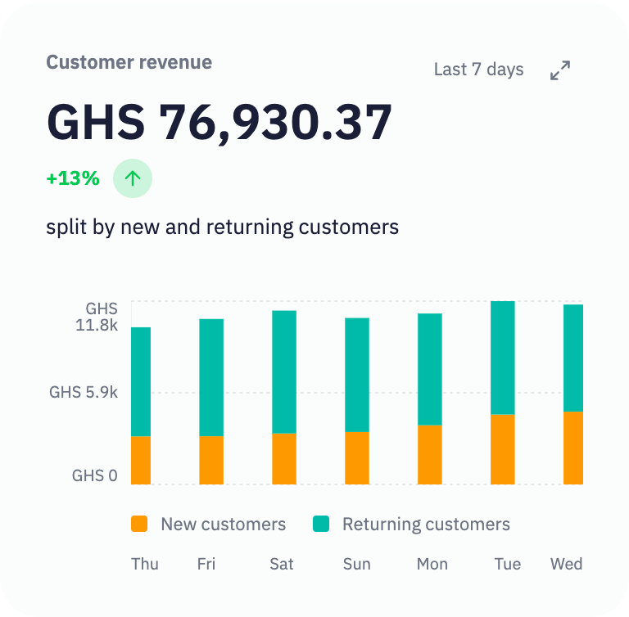This screenshot has width=629, height=617.
Task: Open the Last 7 days range selector
Action: 478,70
